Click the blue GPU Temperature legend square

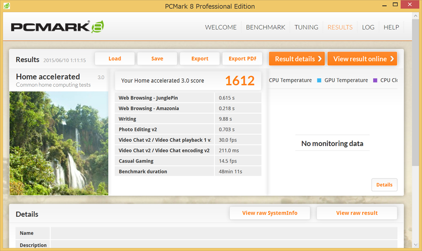[319, 81]
